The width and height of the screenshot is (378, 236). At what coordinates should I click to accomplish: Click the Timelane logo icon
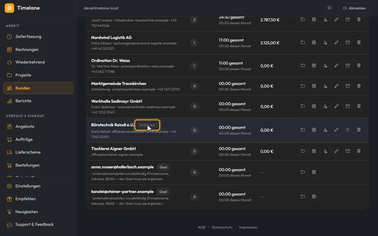9,8
